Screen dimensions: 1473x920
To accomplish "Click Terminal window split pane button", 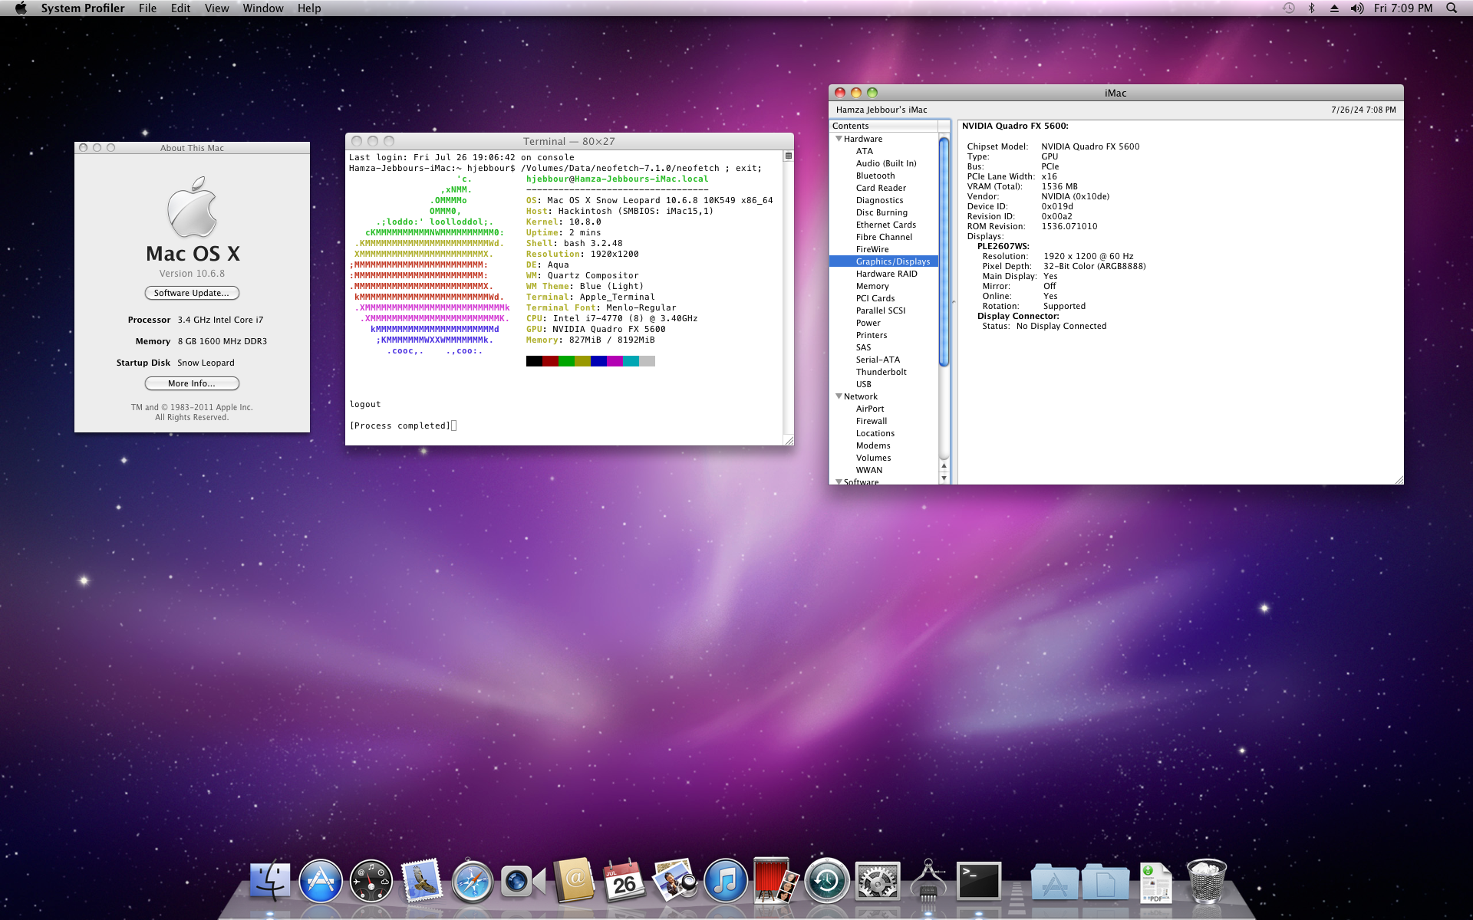I will click(788, 156).
